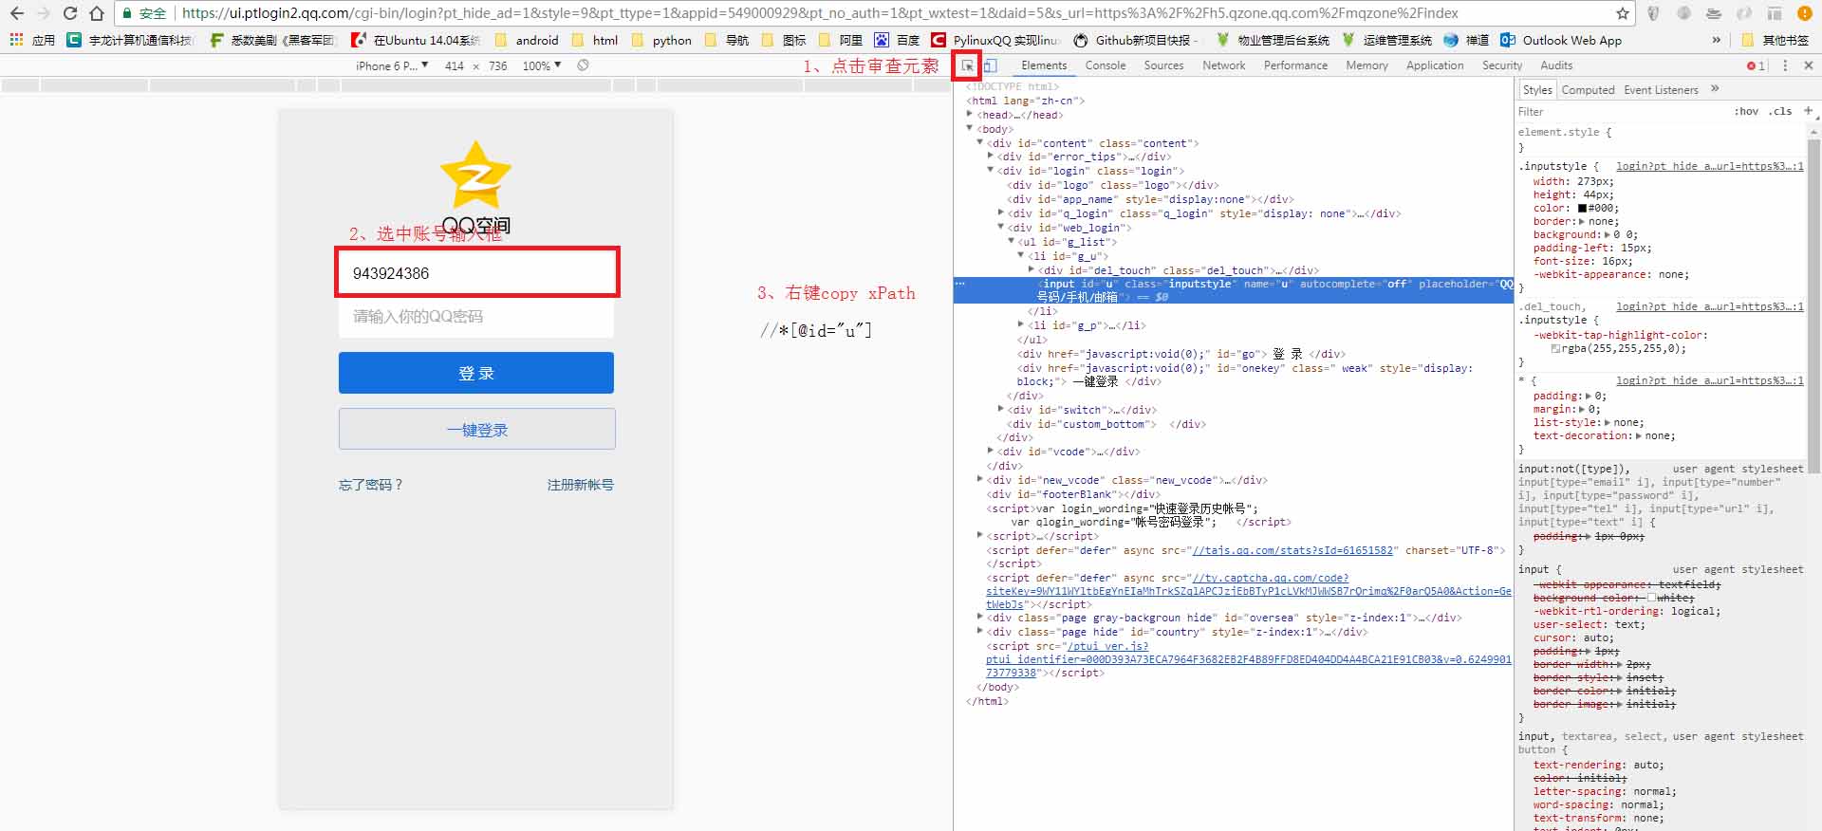The width and height of the screenshot is (1822, 831).
Task: Click the black color swatch in inputstyle
Action: tap(1583, 208)
